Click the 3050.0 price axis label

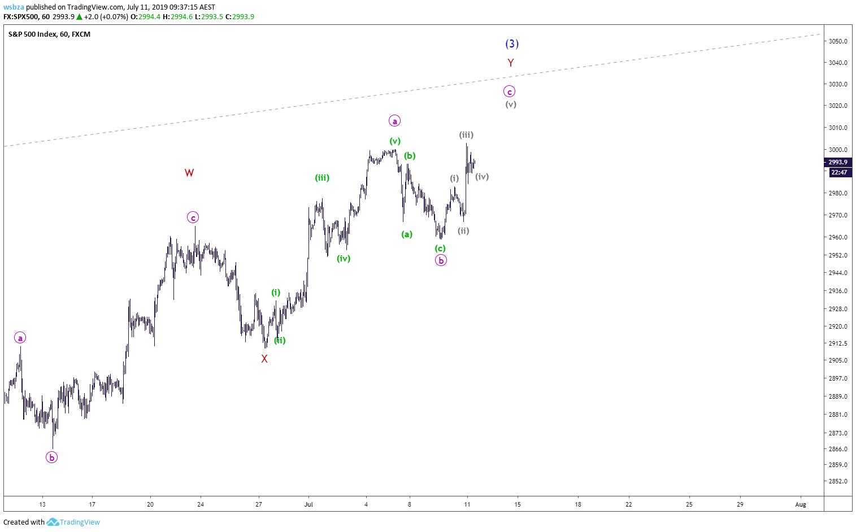[838, 41]
